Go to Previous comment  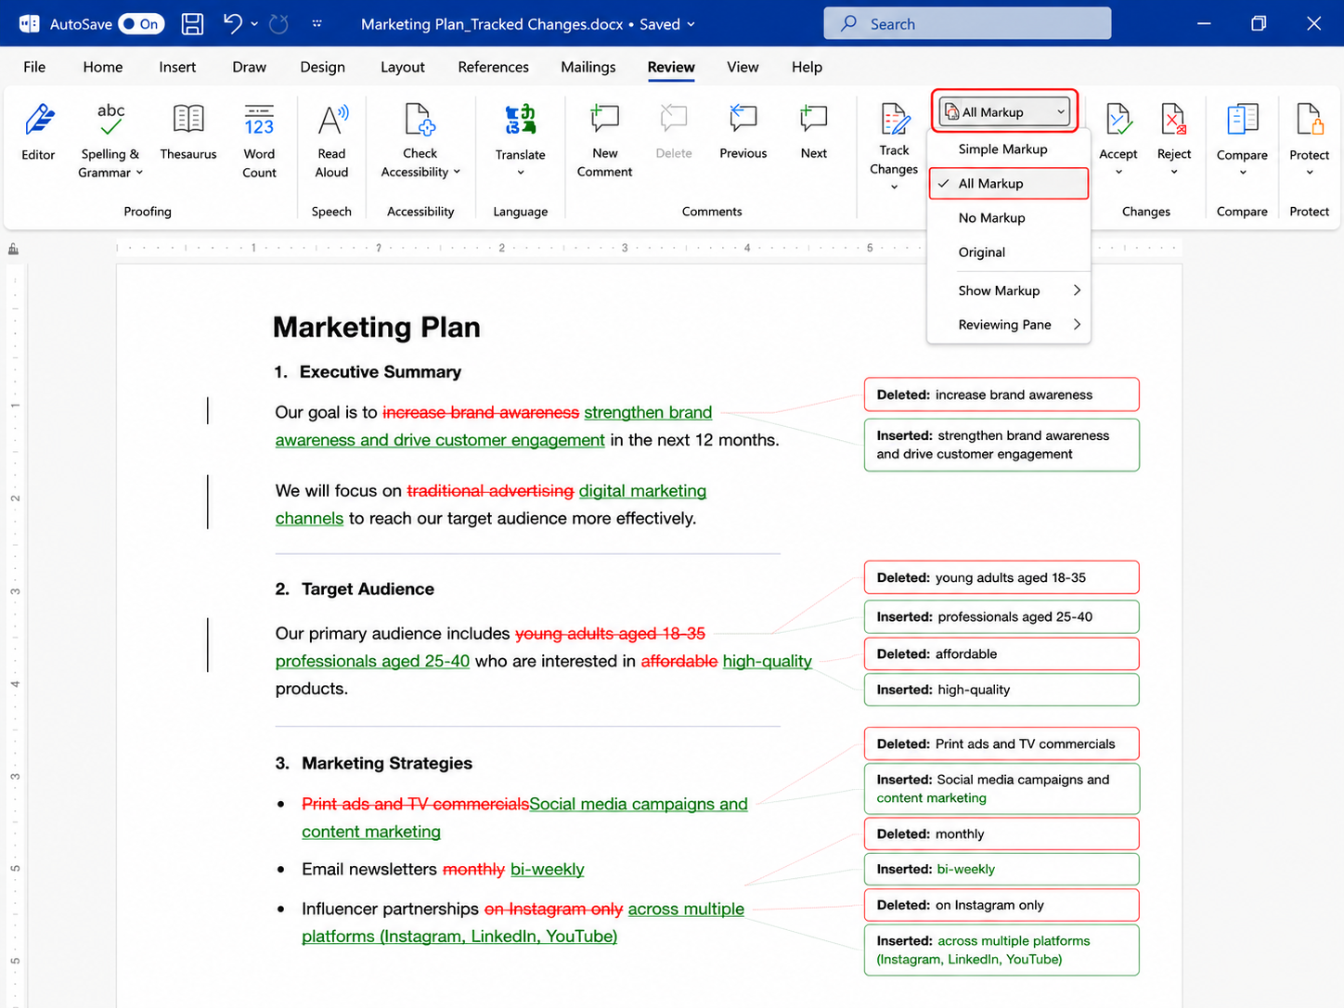click(743, 133)
